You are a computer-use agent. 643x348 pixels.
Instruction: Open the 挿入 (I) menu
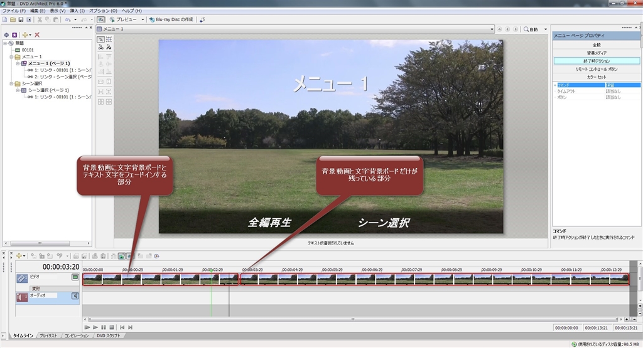click(77, 11)
